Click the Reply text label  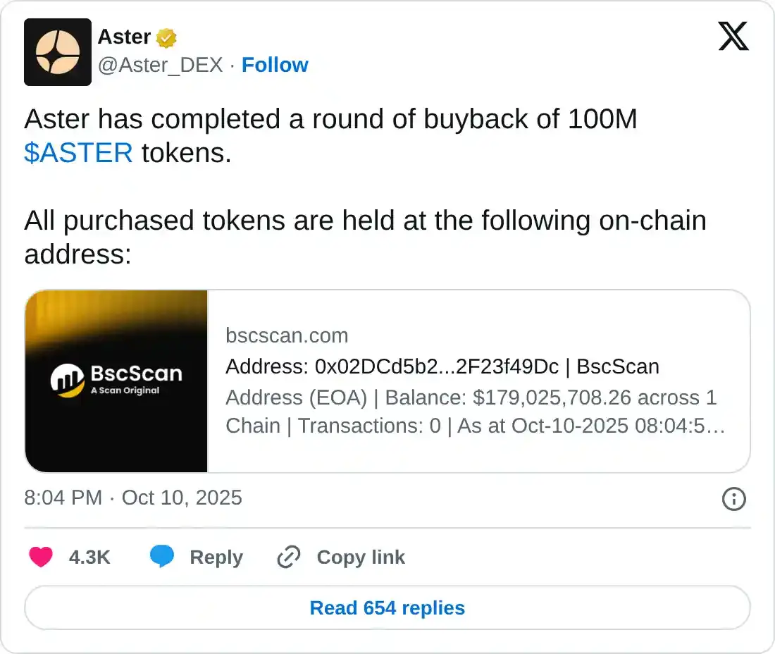[216, 557]
